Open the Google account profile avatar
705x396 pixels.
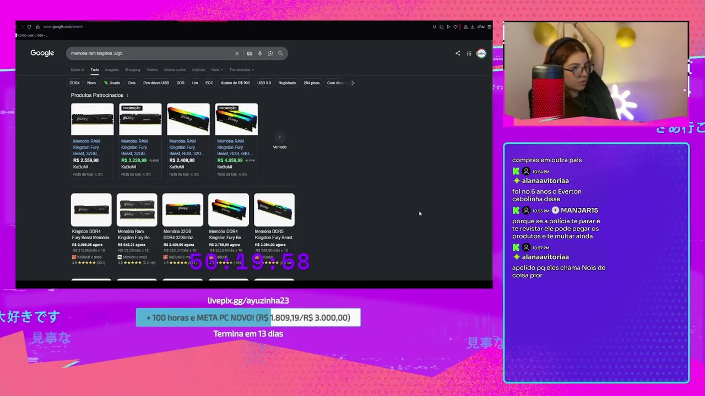coord(481,53)
